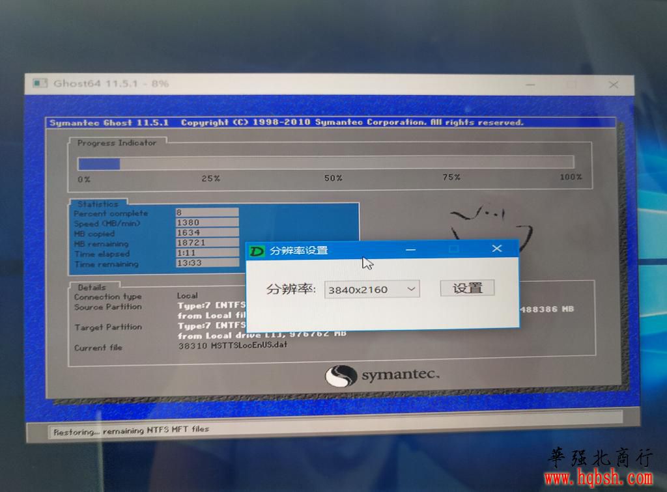The image size is (667, 492).
Task: Click the Current file label
Action: 98,348
